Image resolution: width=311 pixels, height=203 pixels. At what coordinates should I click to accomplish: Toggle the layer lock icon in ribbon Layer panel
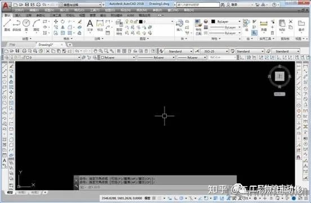click(136, 21)
